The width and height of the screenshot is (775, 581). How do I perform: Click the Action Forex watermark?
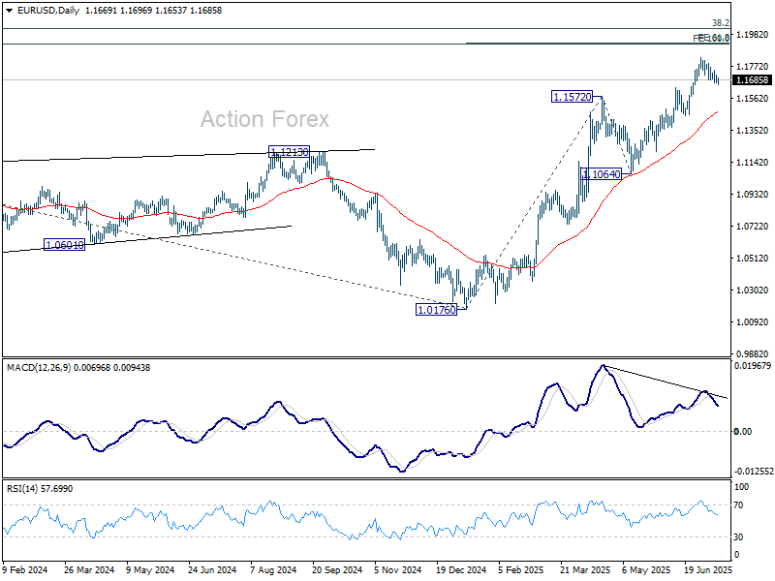pyautogui.click(x=264, y=119)
